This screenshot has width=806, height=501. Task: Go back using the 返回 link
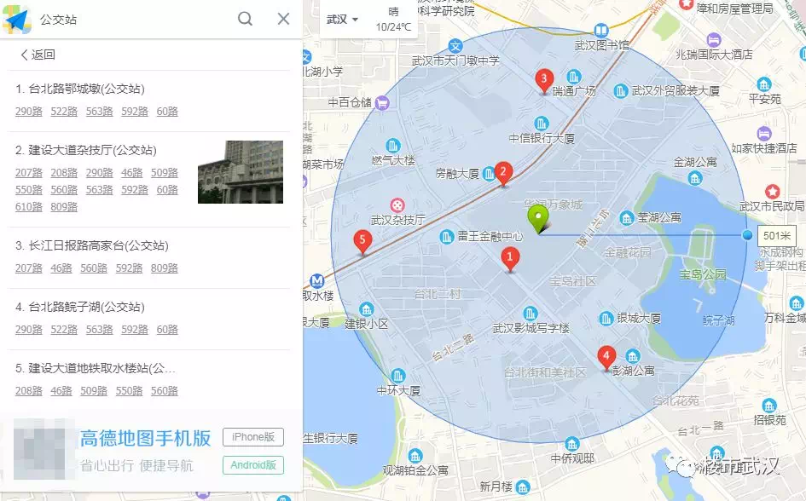(x=38, y=55)
